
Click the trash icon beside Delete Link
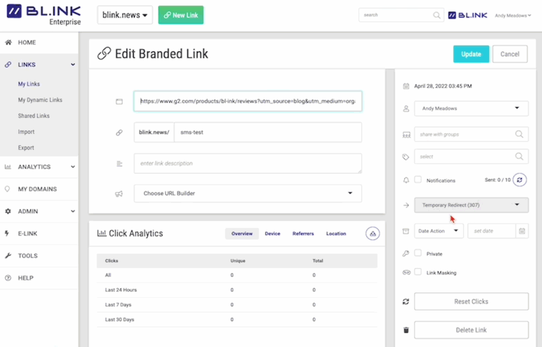coord(406,330)
